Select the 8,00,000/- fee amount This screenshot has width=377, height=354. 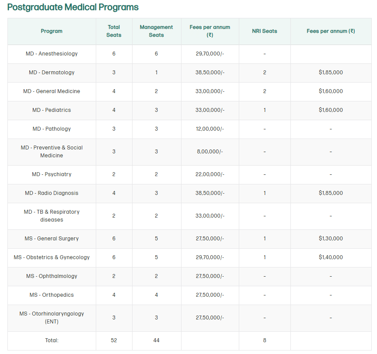210,152
